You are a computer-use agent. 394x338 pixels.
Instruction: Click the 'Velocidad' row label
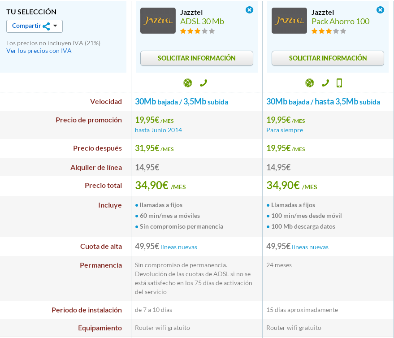pos(106,102)
